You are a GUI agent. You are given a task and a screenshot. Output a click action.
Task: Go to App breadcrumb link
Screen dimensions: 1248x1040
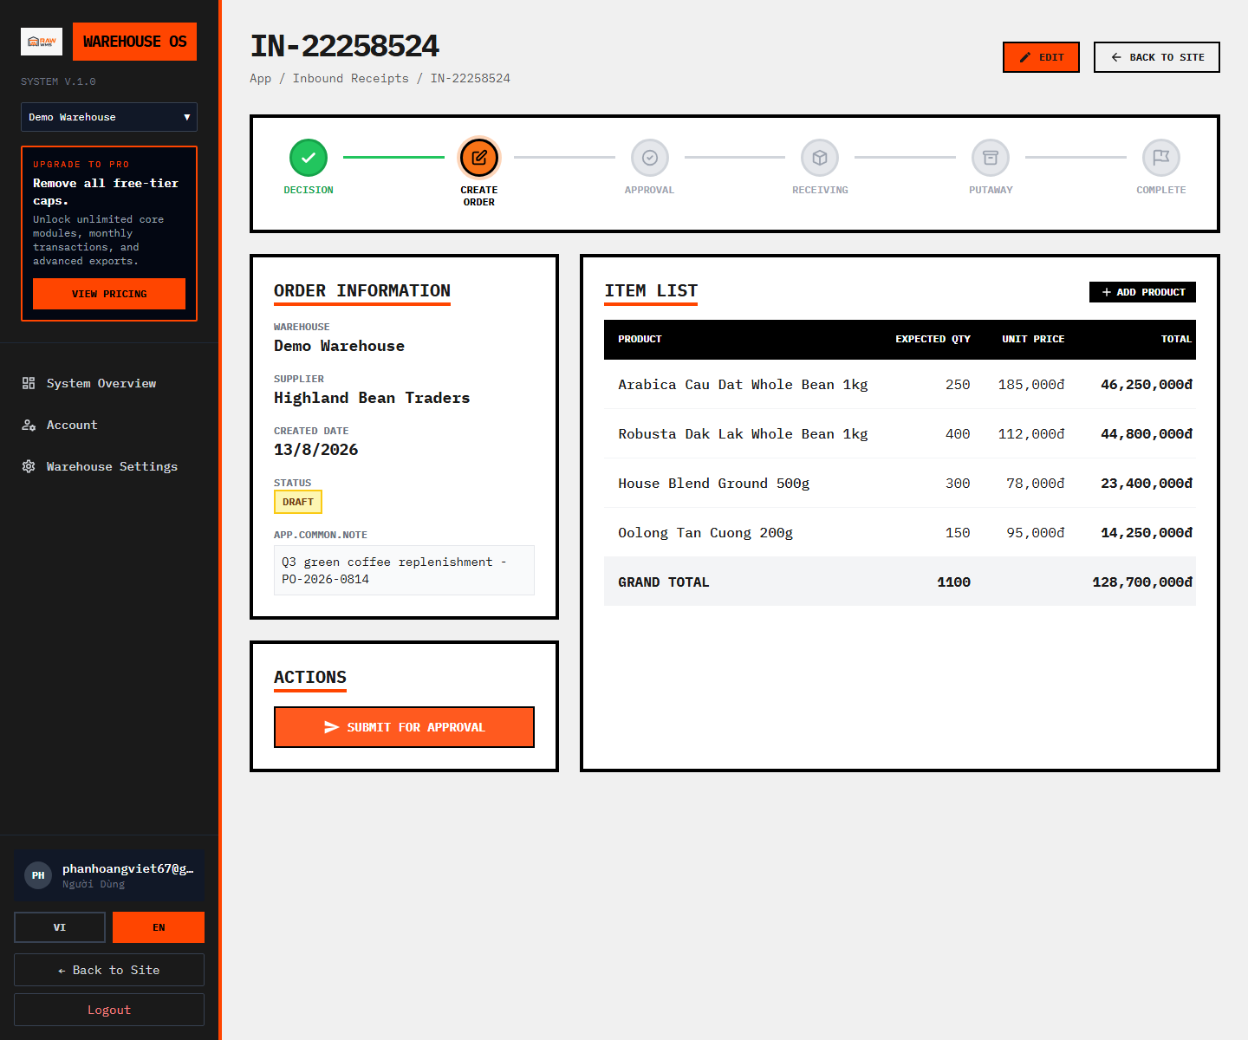tap(260, 78)
